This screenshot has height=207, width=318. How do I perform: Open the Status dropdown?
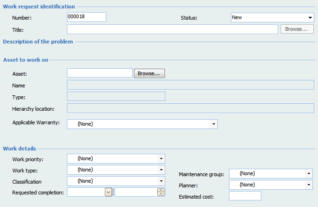[310, 18]
